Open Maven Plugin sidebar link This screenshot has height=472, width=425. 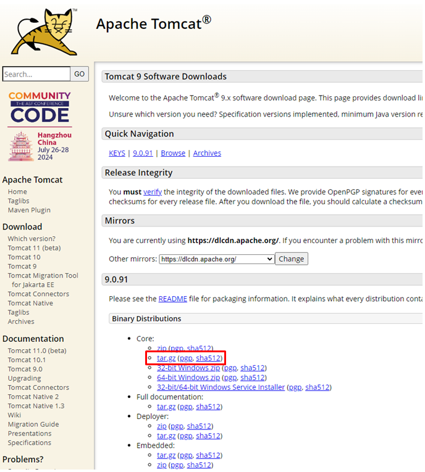pos(29,210)
